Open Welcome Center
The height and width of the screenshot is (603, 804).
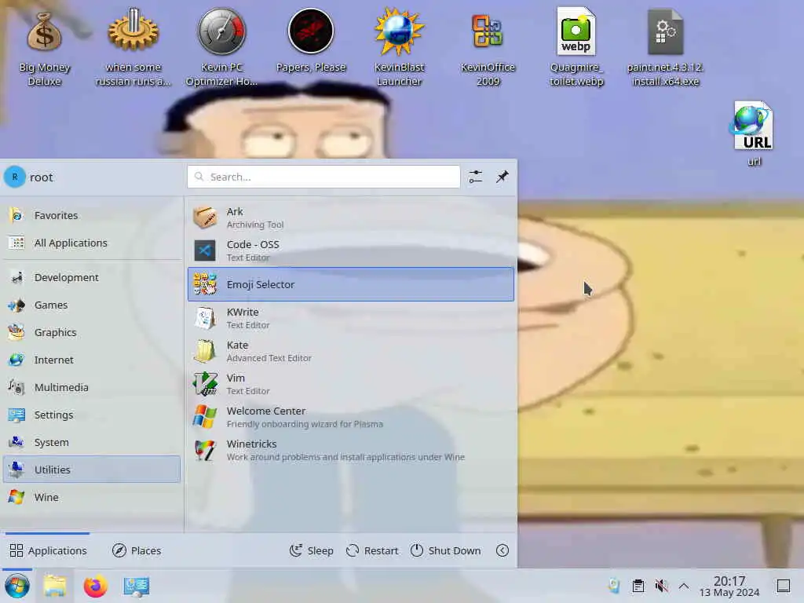pos(351,417)
